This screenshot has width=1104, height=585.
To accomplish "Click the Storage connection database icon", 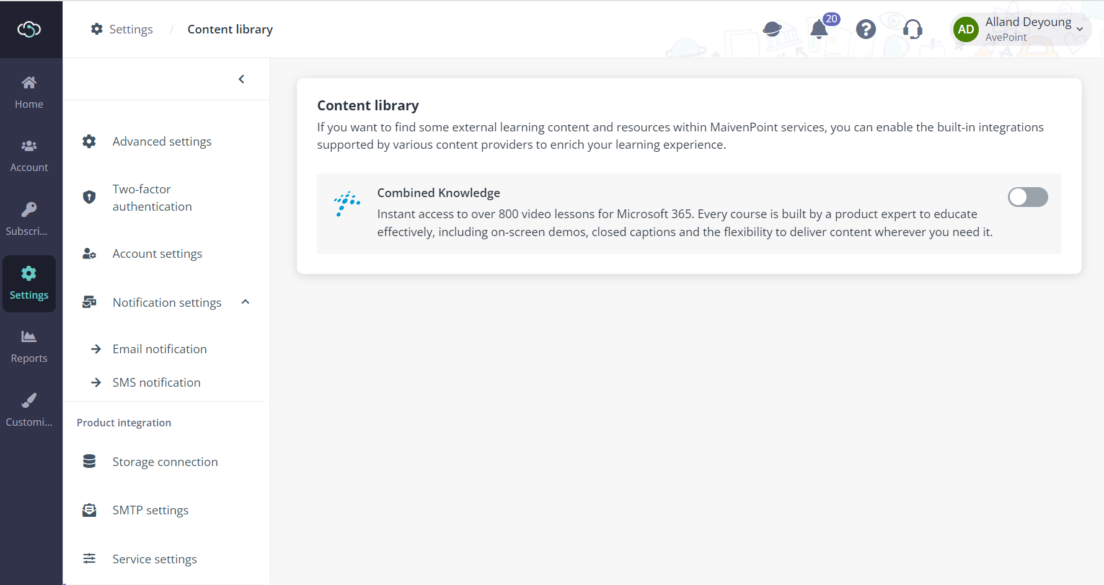I will [89, 462].
